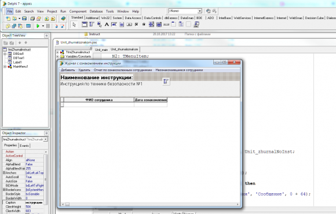This screenshot has width=336, height=214.
Task: Open the File menu
Action: pyautogui.click(x=10, y=12)
